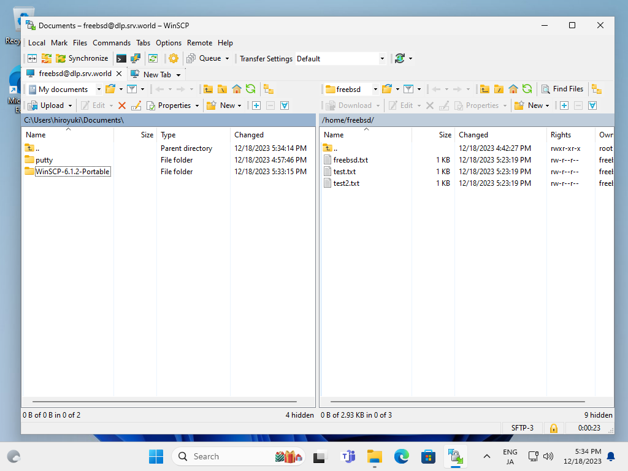Click the globe reconnect session icon
Screen dimensions: 628x471
[400, 58]
